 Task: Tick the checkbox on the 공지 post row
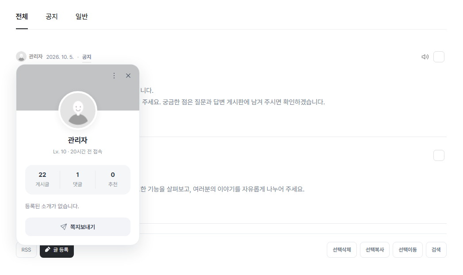pos(439,57)
